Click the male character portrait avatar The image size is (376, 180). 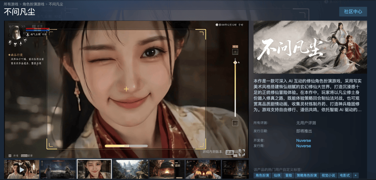(16, 32)
